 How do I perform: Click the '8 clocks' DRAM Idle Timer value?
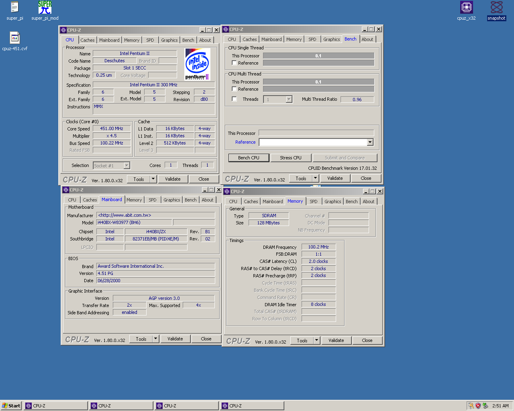pos(318,304)
